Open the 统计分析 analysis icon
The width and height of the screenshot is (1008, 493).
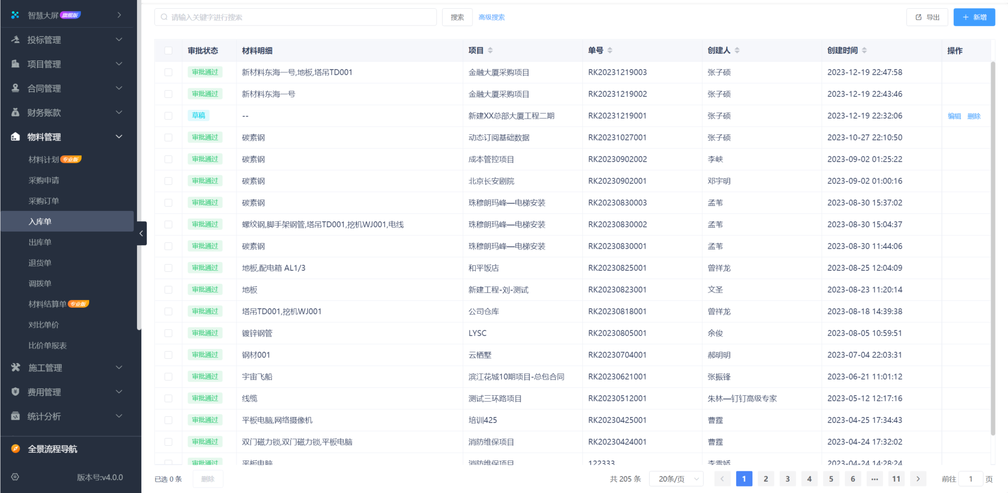tap(15, 416)
